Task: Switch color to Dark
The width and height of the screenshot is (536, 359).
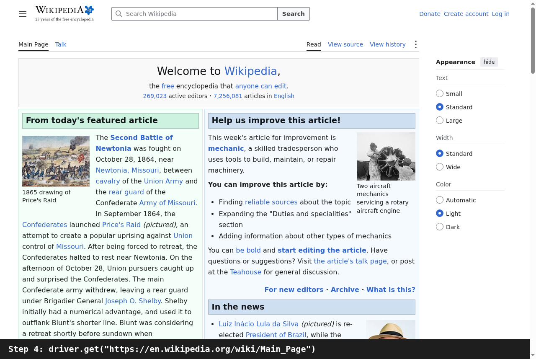Action: pos(440,227)
